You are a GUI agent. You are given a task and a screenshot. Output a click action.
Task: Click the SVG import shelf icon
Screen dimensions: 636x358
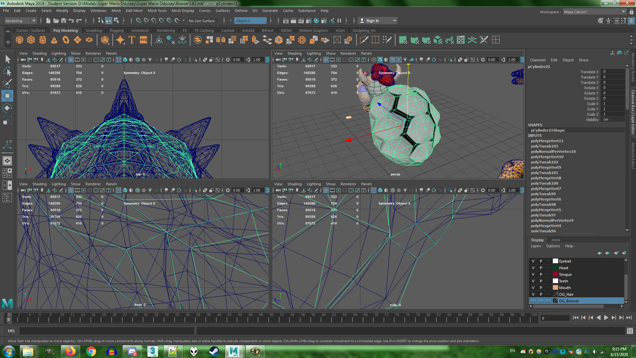pos(143,40)
